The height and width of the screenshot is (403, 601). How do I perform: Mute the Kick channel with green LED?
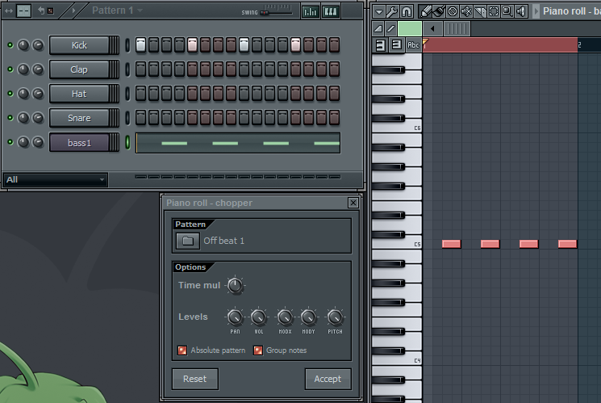point(10,45)
